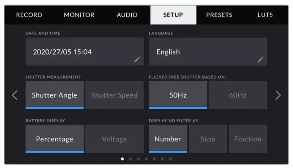Select Percentage battery display button
Screen dimensions: 293x168
(x=55, y=139)
